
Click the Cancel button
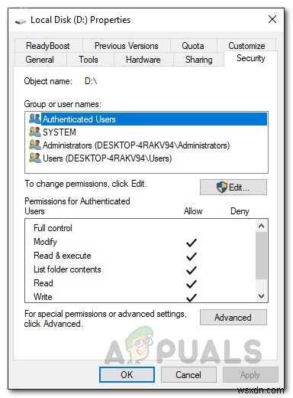(x=188, y=374)
